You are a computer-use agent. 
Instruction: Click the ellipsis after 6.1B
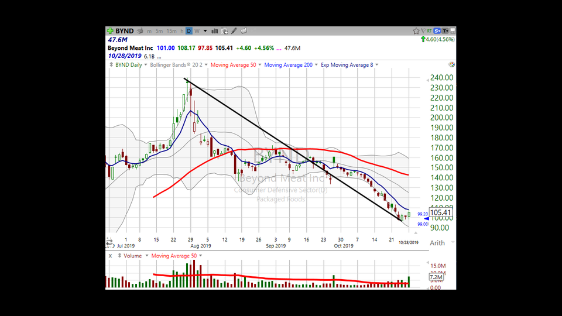(159, 57)
